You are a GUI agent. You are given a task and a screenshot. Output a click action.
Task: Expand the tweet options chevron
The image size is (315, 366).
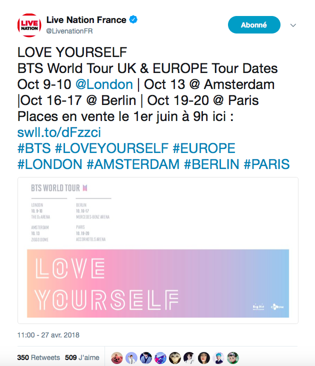(x=293, y=25)
